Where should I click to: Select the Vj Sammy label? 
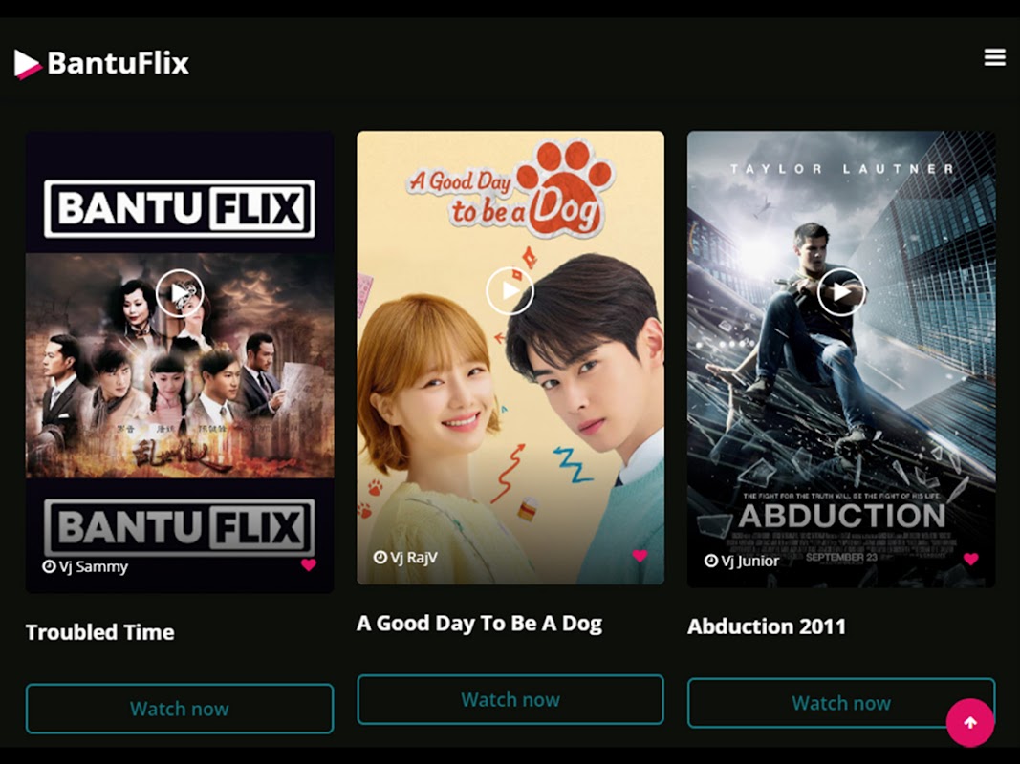point(93,566)
